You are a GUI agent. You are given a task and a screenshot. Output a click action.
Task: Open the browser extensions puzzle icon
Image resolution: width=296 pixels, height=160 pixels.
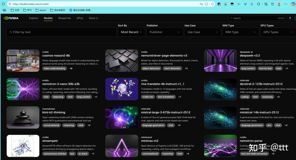click(x=259, y=4)
